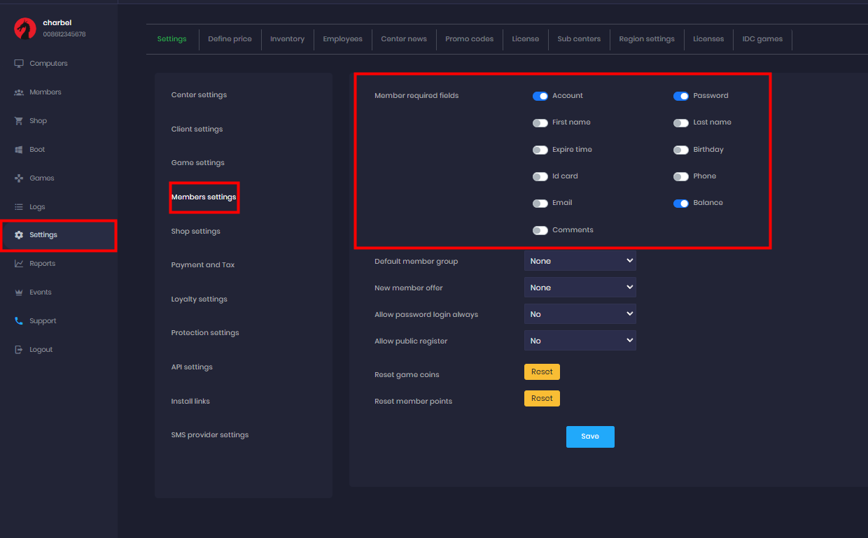Click the Boot Windows logo icon

[19, 150]
